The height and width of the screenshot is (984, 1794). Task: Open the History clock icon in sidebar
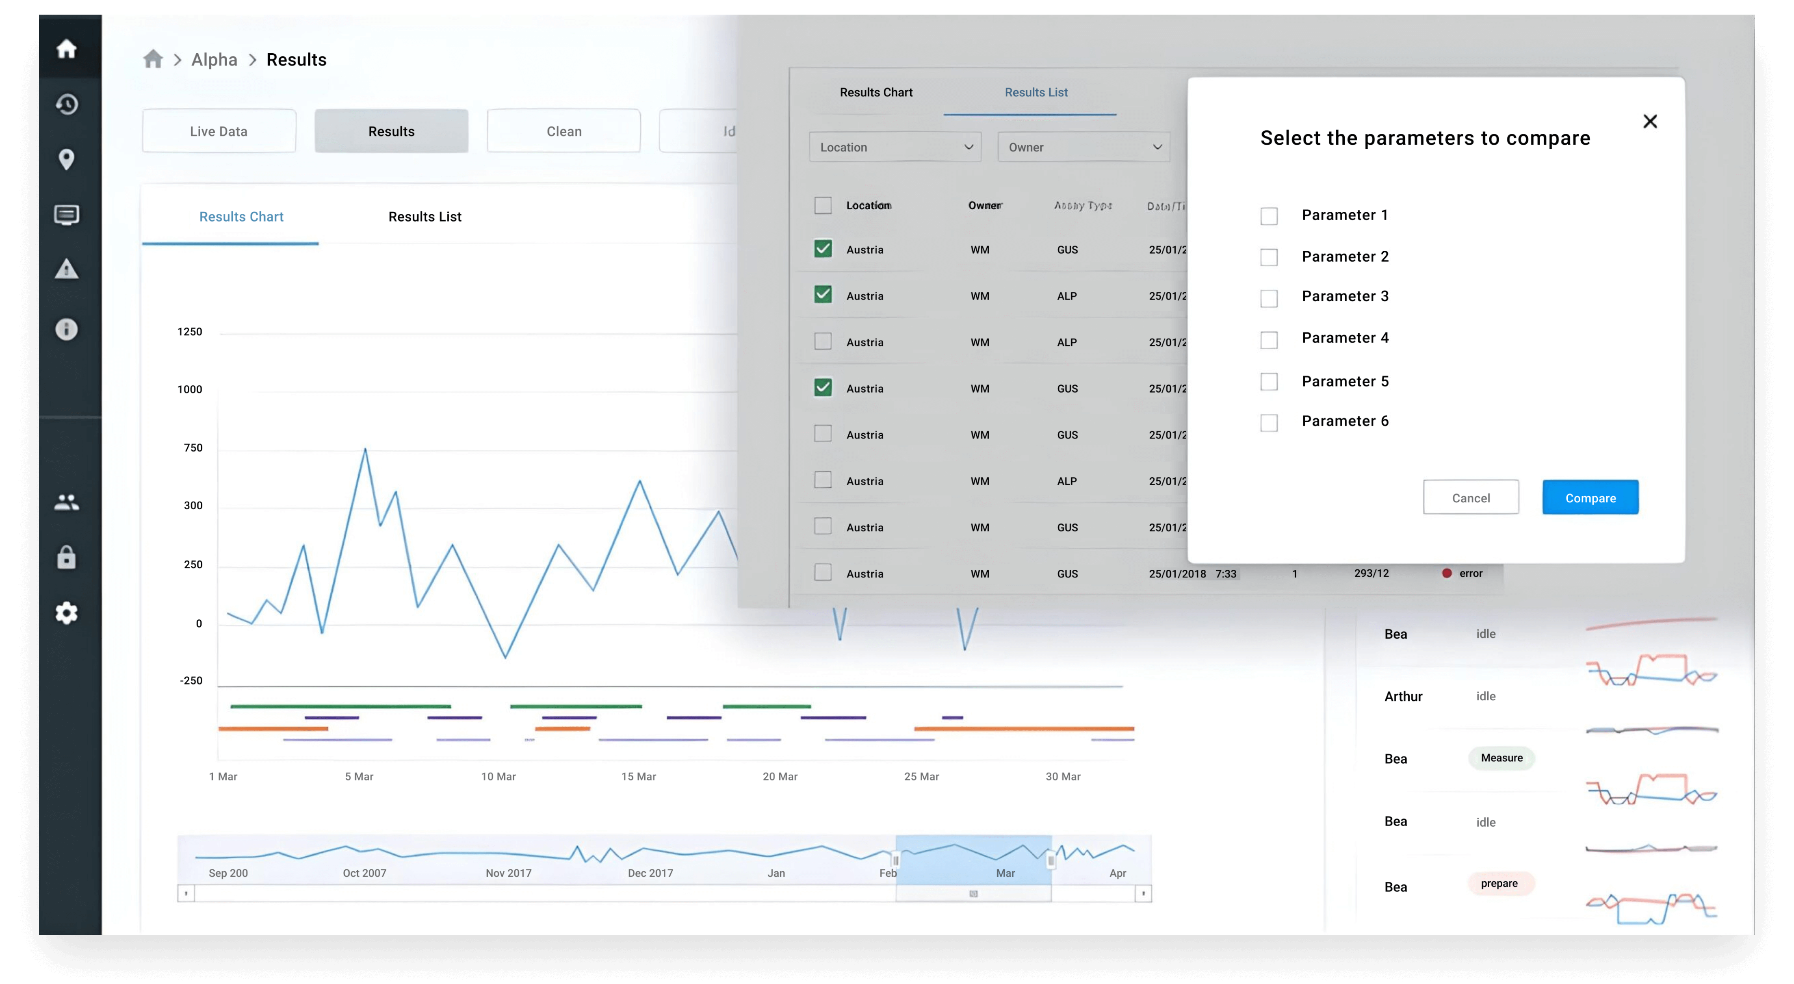coord(66,104)
